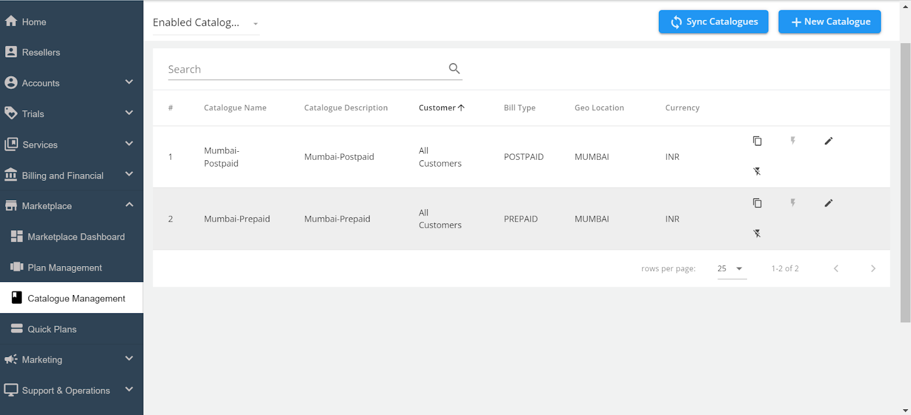911x415 pixels.
Task: Open Plan Management in the sidebar
Action: 65,268
